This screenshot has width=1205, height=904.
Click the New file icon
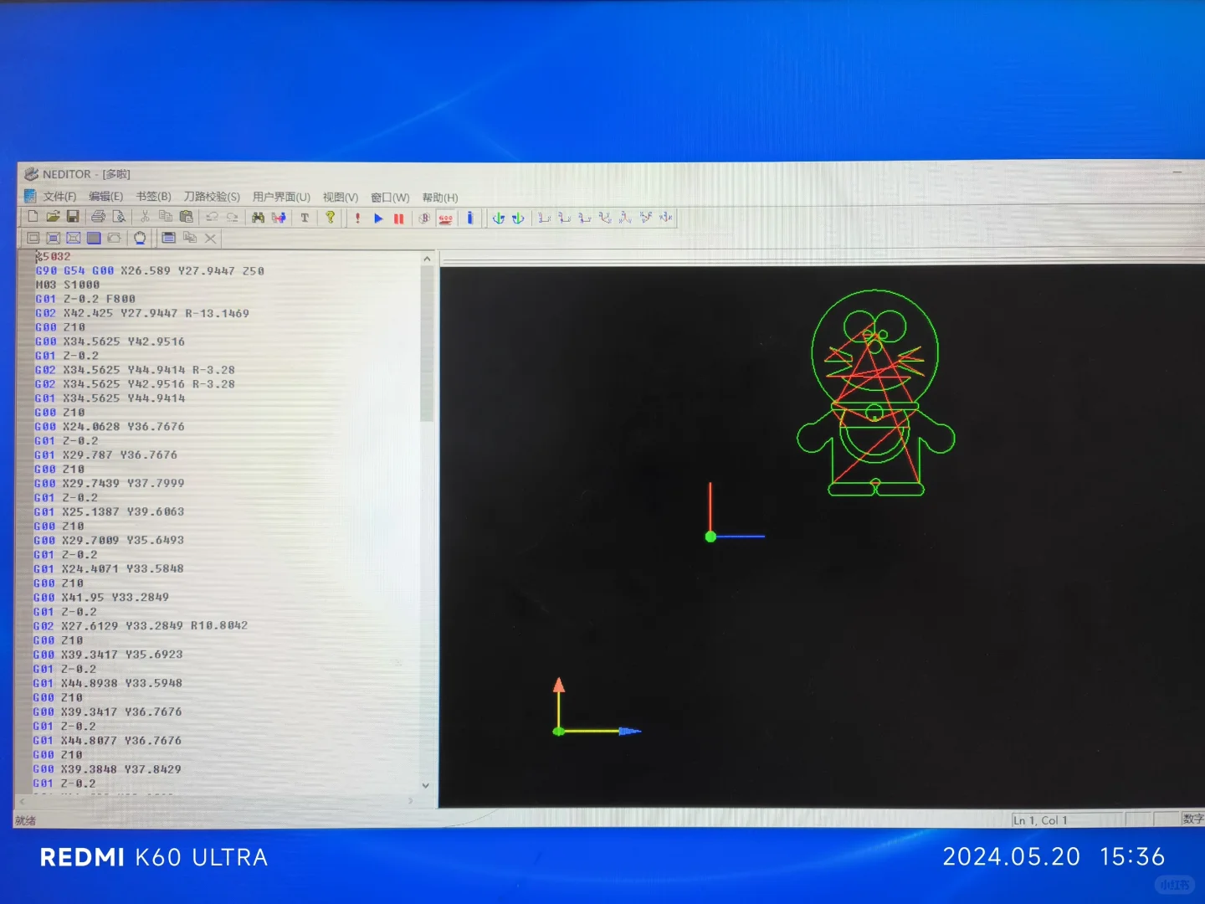point(33,217)
